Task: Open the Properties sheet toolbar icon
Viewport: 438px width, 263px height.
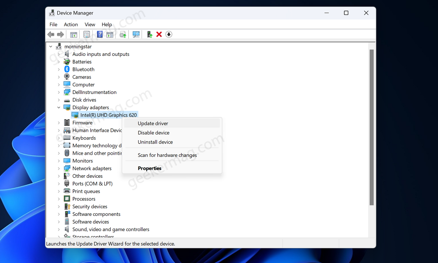Action: (x=87, y=35)
